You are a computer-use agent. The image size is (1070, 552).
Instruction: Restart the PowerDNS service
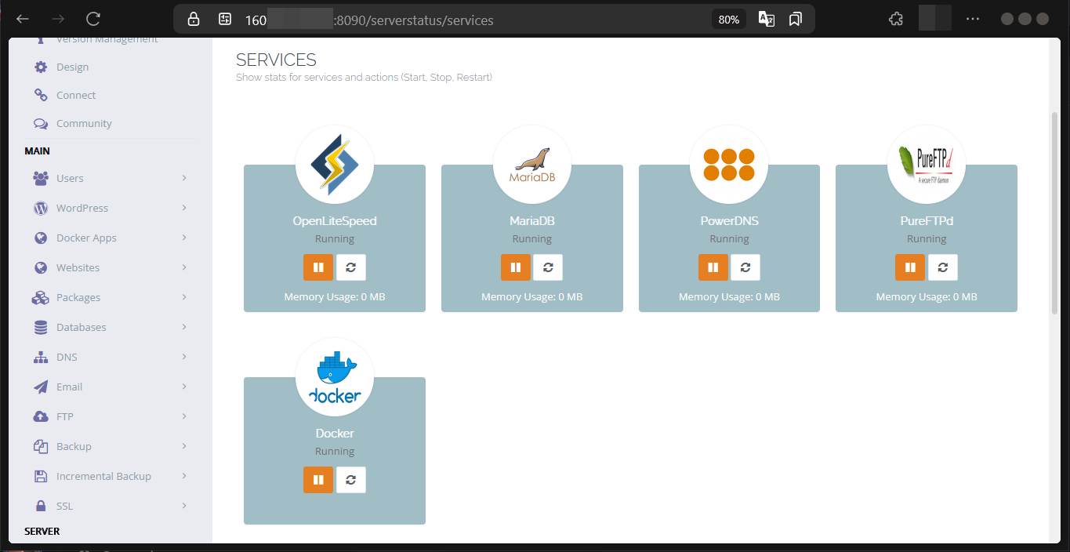[745, 267]
